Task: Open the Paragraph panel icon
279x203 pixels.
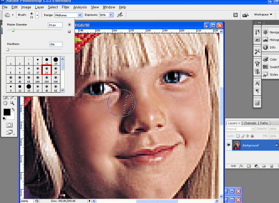Action: pos(257,91)
